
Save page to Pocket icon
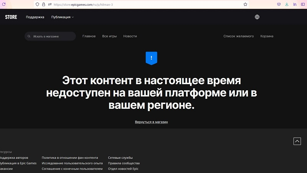click(279, 4)
